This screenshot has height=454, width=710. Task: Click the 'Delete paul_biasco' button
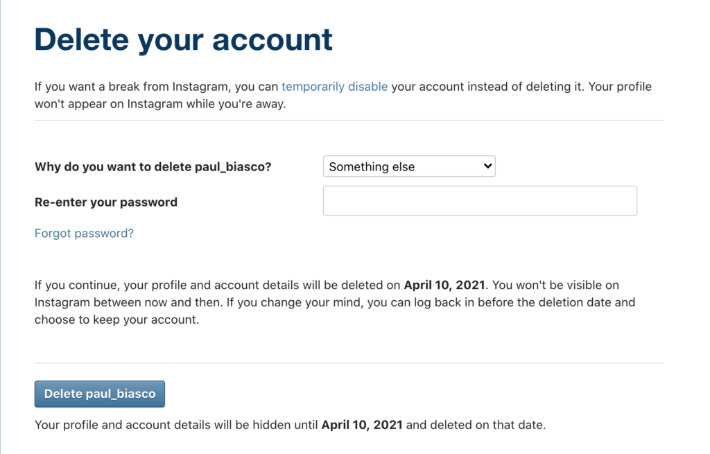100,394
